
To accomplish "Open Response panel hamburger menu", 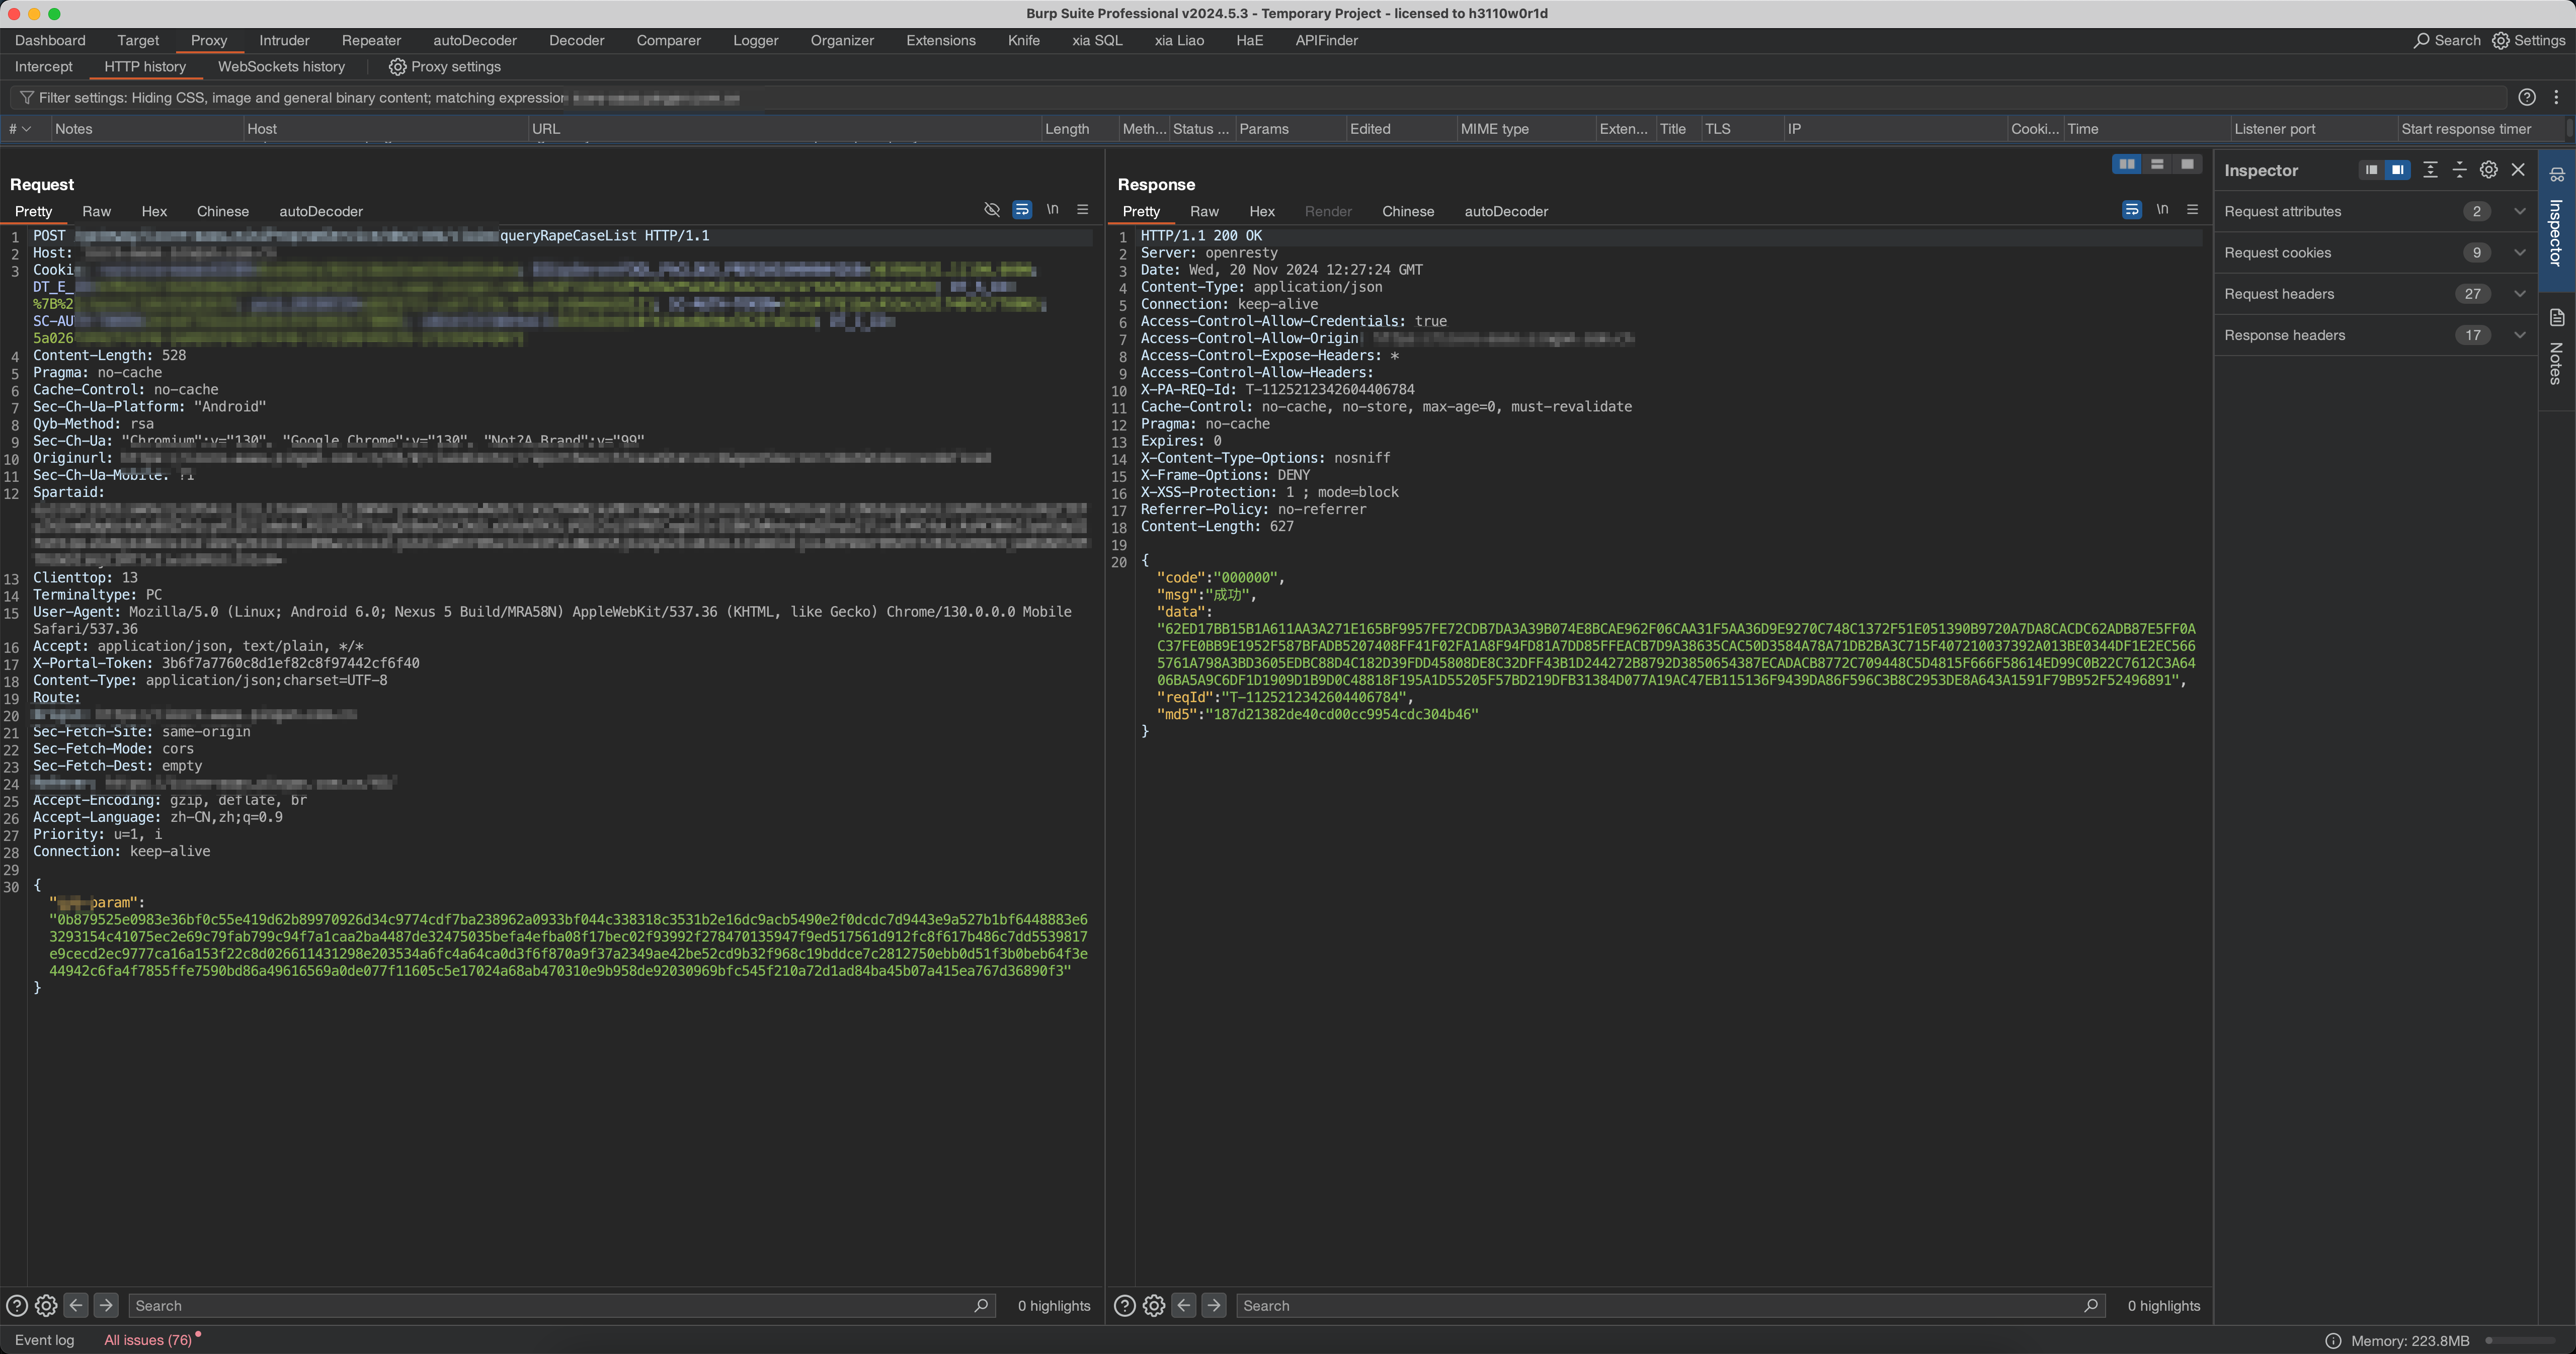I will (2192, 210).
